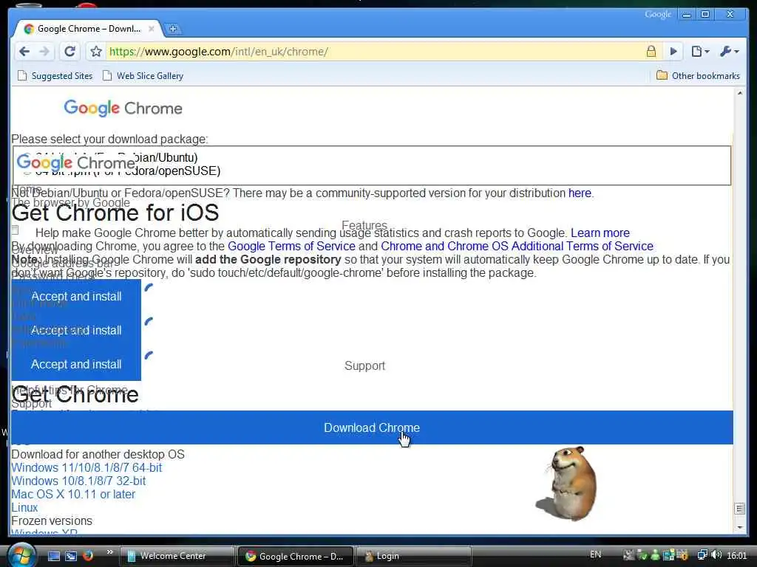Open Google Terms of Service link
This screenshot has height=567, width=757.
coord(291,247)
